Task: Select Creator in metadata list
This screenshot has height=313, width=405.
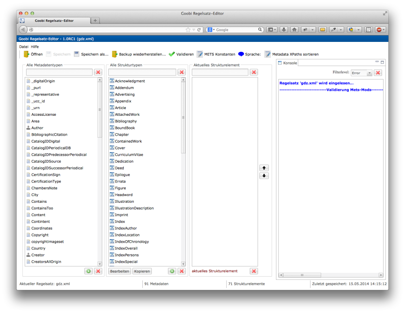Action: 38,255
